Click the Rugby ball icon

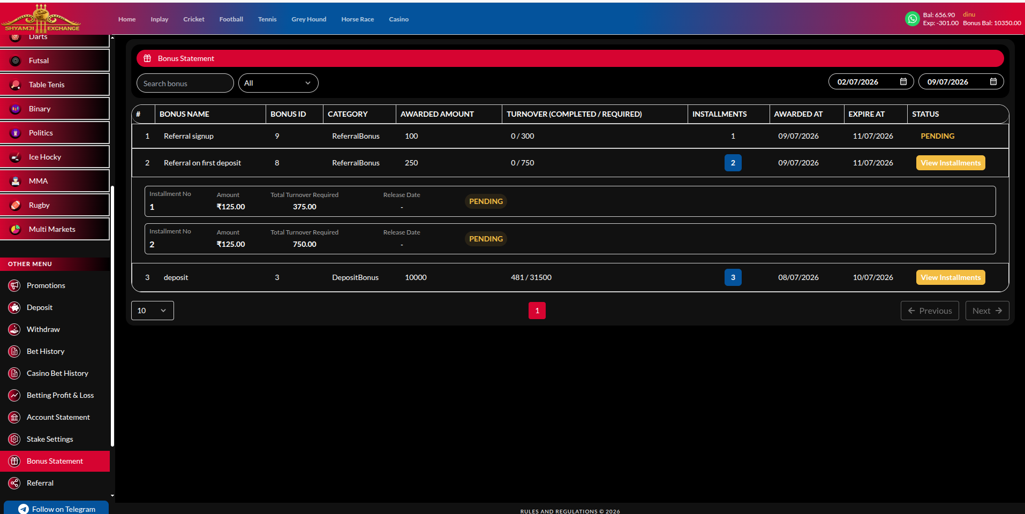coord(16,205)
